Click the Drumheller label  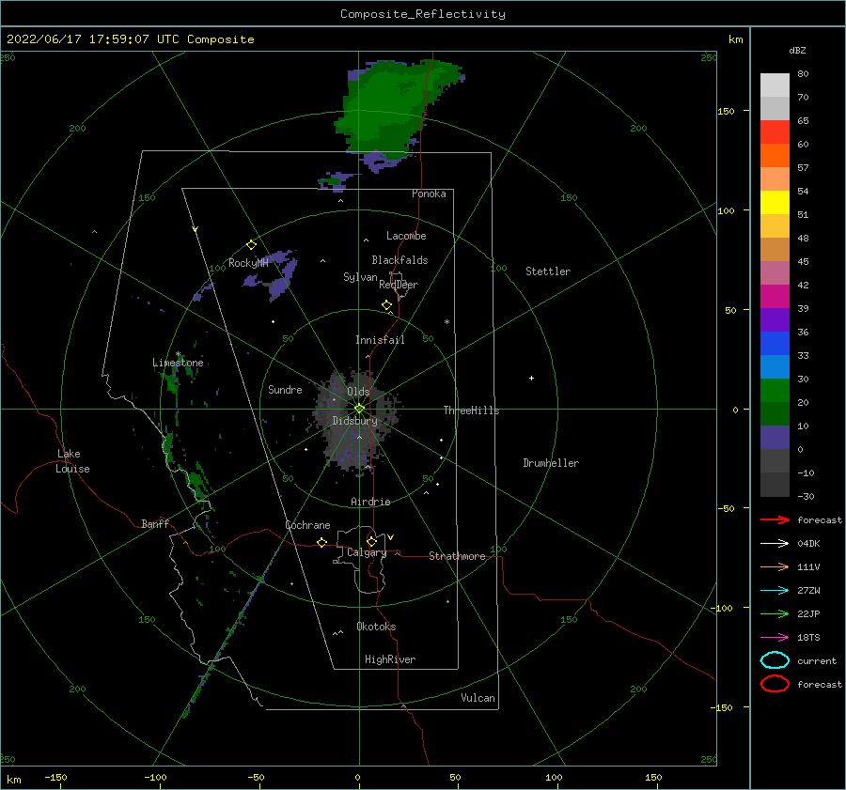[551, 463]
